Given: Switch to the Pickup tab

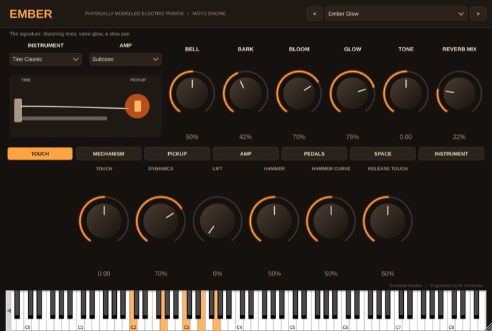Looking at the screenshot, I should [177, 154].
